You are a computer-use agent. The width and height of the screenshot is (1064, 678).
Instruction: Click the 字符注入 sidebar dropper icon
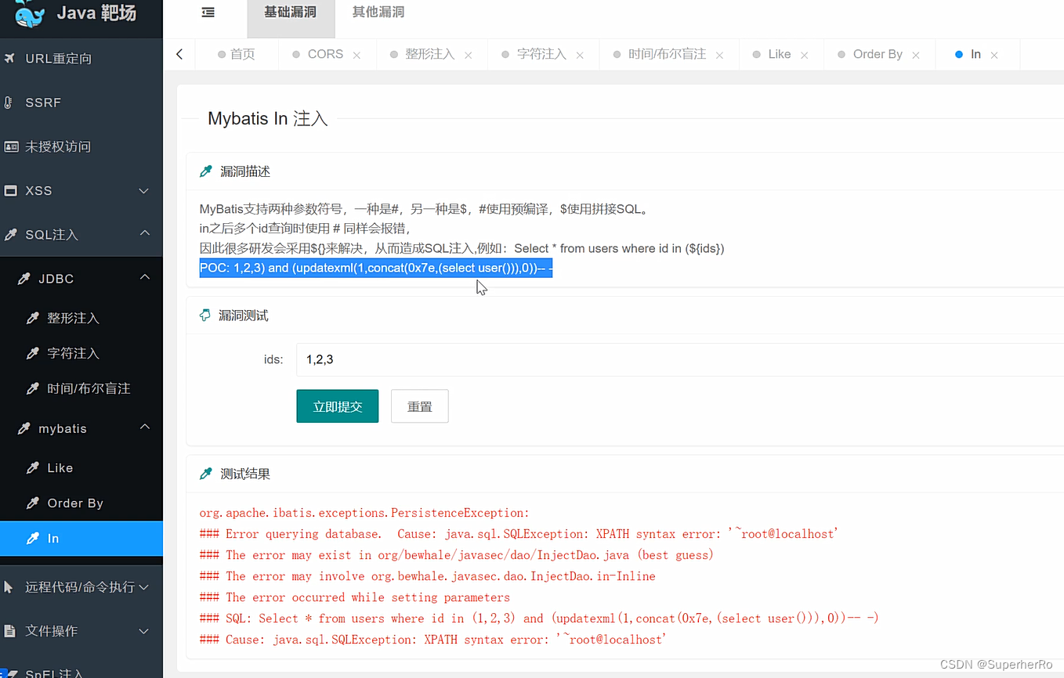[32, 353]
